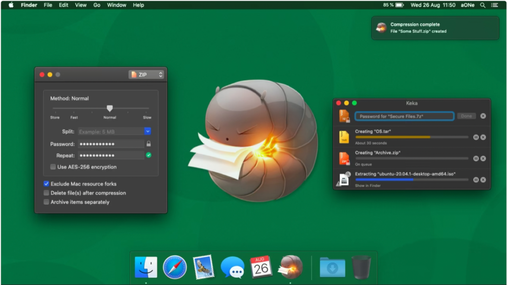This screenshot has height=285, width=507.
Task: Open Spotlight search in the menu bar
Action: [x=483, y=5]
